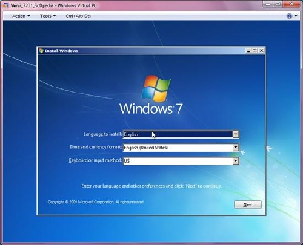Close the Install Windows dialog
Viewport: 303px width, 245px height.
[x=261, y=51]
